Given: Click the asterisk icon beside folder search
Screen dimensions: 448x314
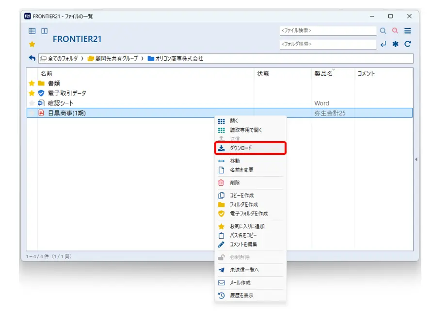Looking at the screenshot, I should point(395,44).
